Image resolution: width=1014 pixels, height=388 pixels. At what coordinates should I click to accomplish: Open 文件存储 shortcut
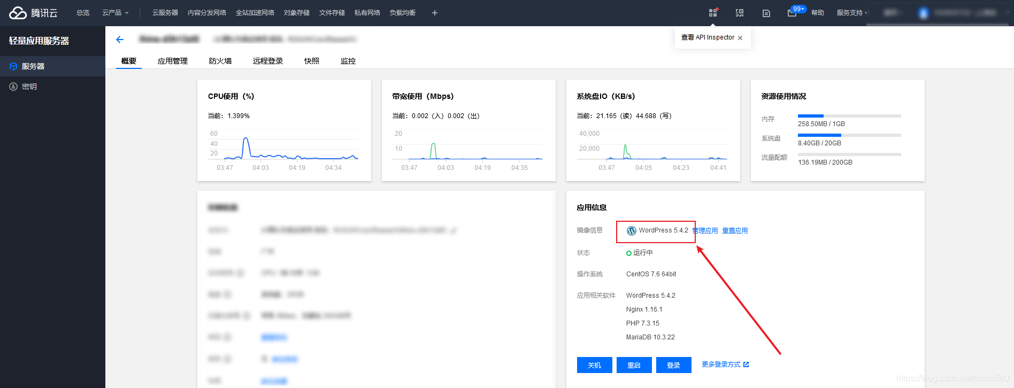[x=332, y=13]
